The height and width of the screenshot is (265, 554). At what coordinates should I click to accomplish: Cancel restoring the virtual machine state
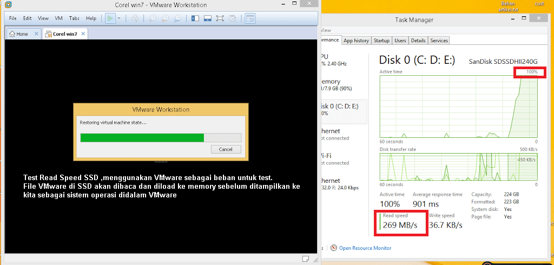(x=226, y=149)
